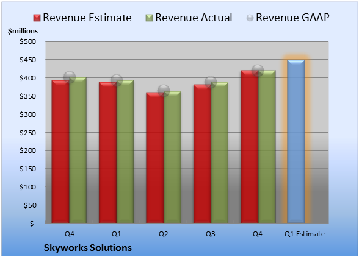
Task: Click the "Q2" x-axis label
Action: click(x=164, y=234)
